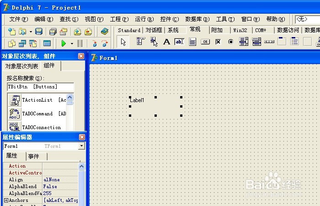Click the Save floppy disk icon
320x206 pixels.
[x=39, y=32]
